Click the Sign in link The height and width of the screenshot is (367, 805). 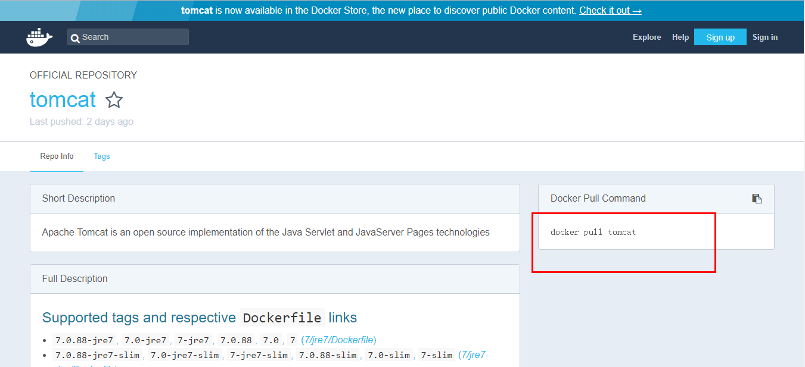coord(764,37)
